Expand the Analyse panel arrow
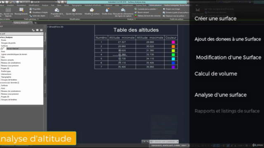Viewport: 264px width, 148px height. (x=135, y=19)
